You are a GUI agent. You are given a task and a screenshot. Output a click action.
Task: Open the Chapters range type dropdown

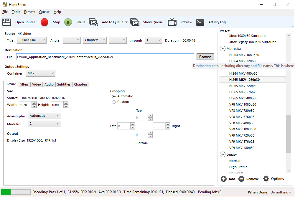(x=95, y=40)
